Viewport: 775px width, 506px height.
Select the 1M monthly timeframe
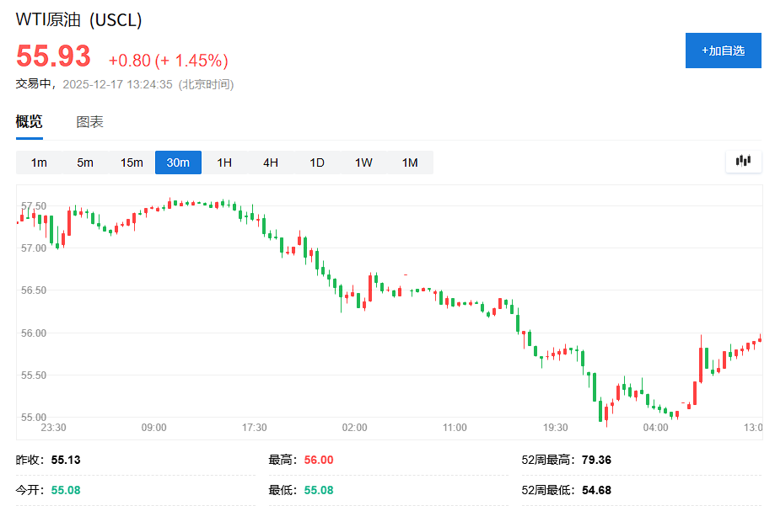point(409,162)
